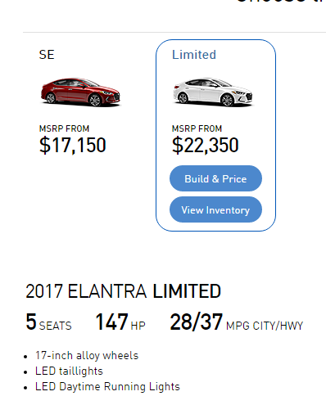This screenshot has height=405, width=326.
Task: Click the 28/37 MPG CITY/HWY specification
Action: [237, 322]
